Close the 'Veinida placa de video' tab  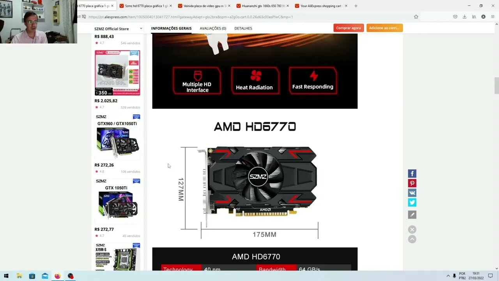click(229, 6)
